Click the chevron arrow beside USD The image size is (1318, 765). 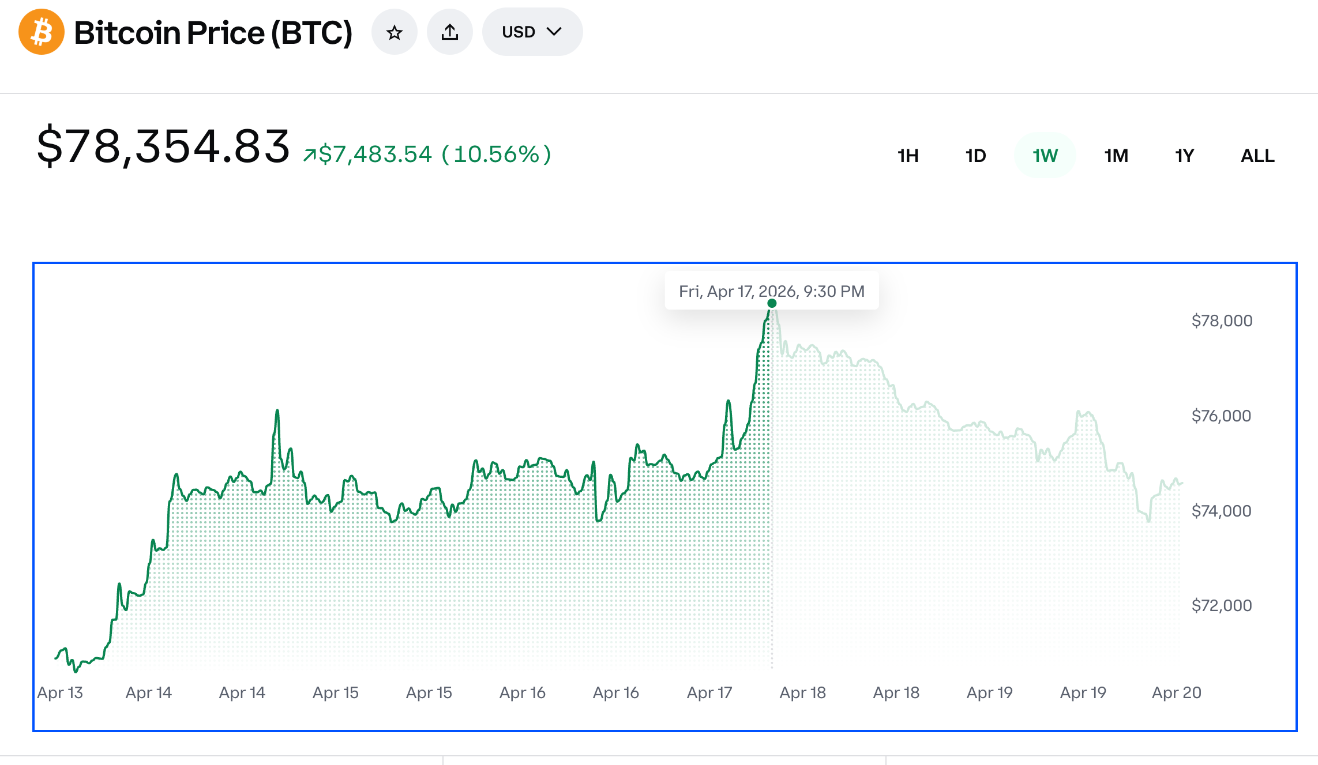click(x=555, y=32)
